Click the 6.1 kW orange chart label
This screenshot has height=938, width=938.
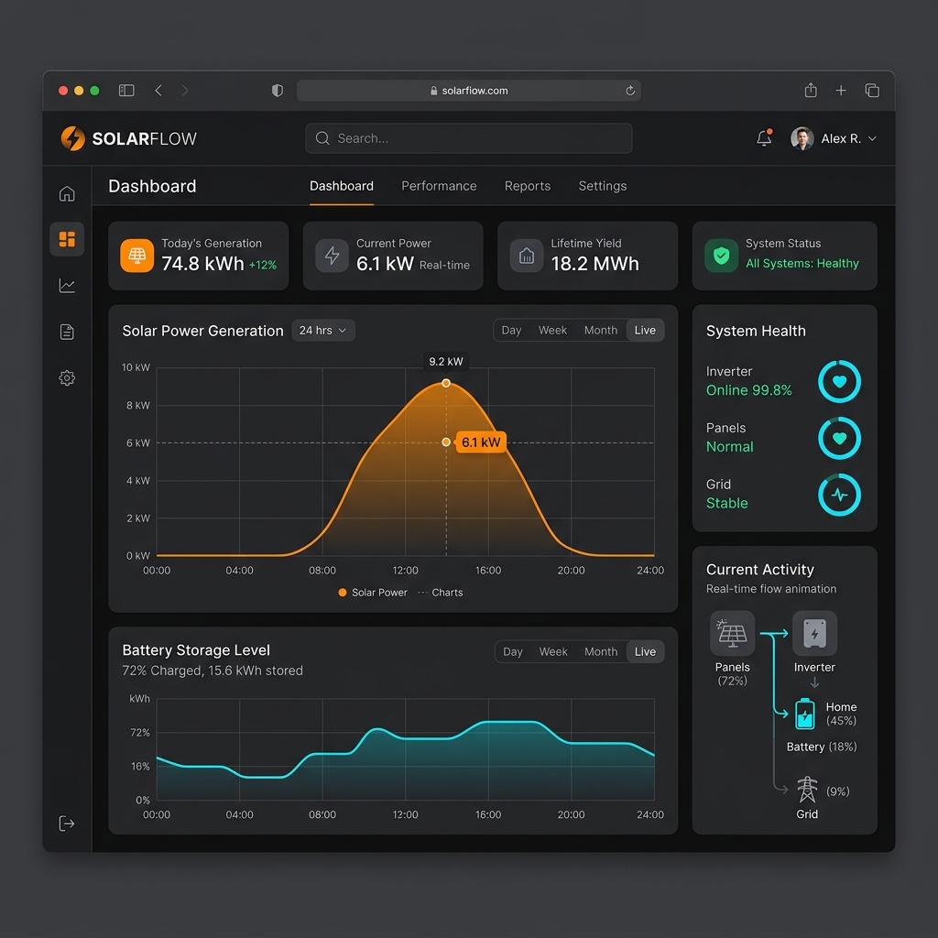[x=481, y=442]
